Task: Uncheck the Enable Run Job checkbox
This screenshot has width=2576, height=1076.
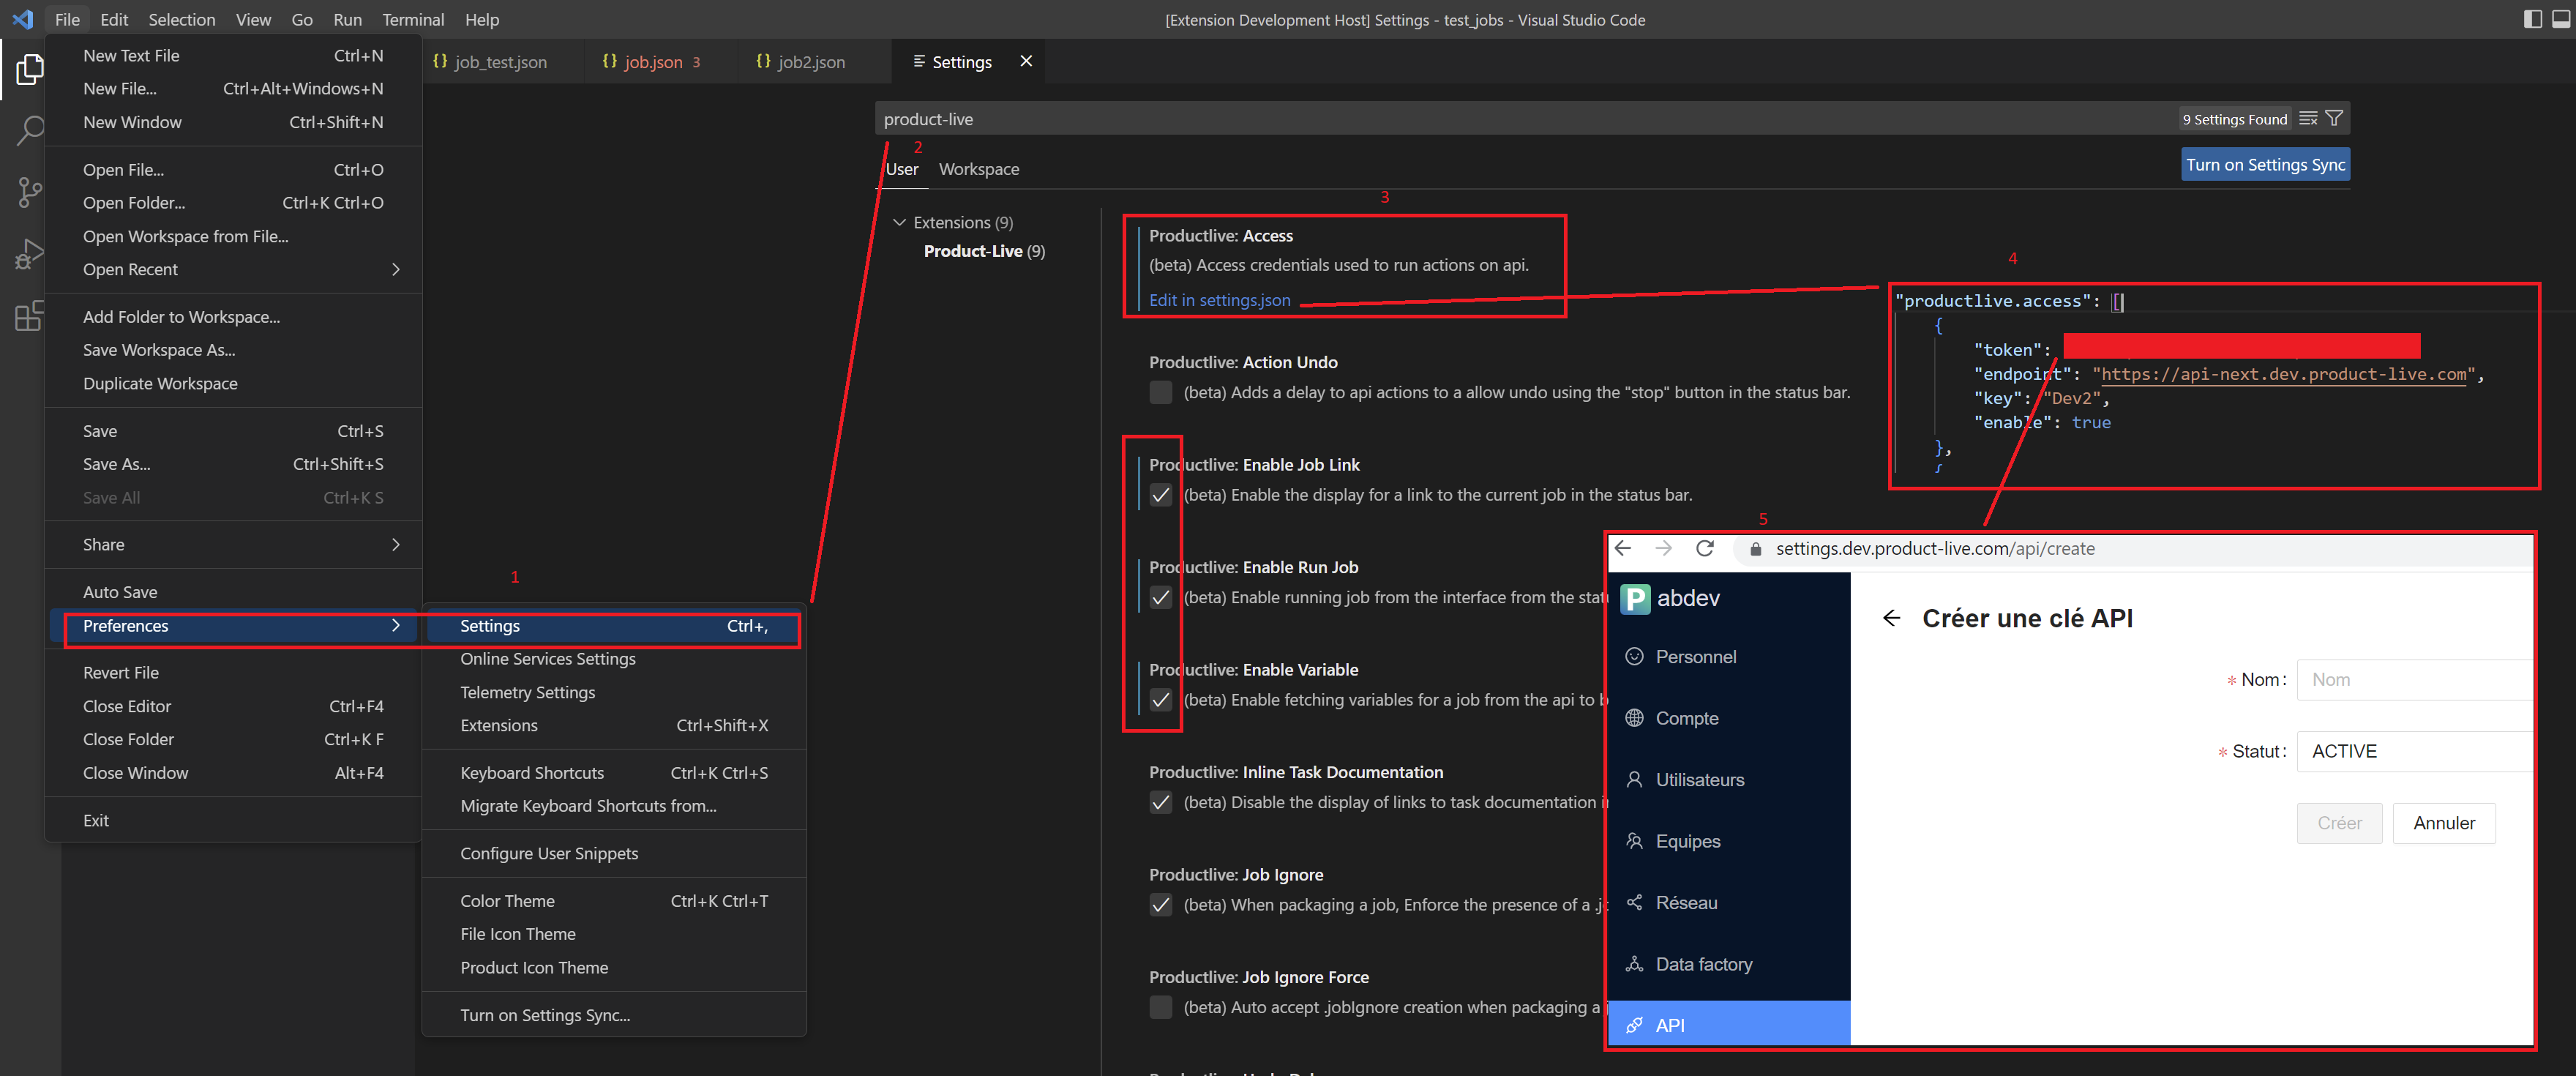Action: click(x=1160, y=597)
